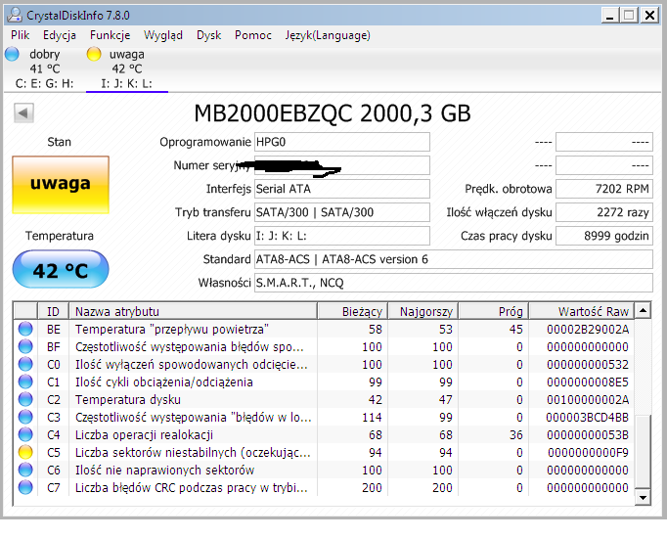This screenshot has height=539, width=667.
Task: Click the rotation speed field 7202 RPM
Action: tap(604, 189)
